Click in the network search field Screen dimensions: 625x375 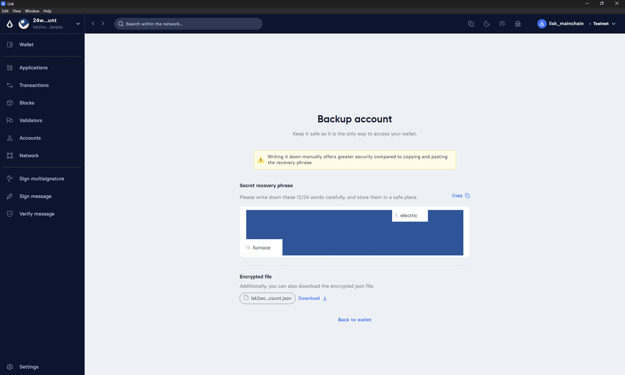[x=189, y=24]
